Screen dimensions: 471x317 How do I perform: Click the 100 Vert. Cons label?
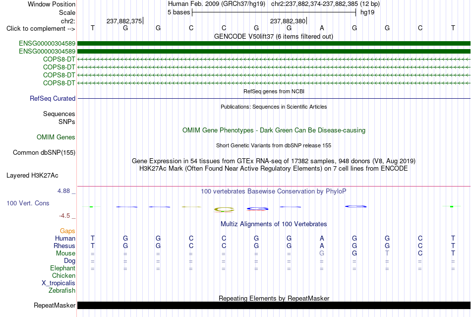pos(28,203)
